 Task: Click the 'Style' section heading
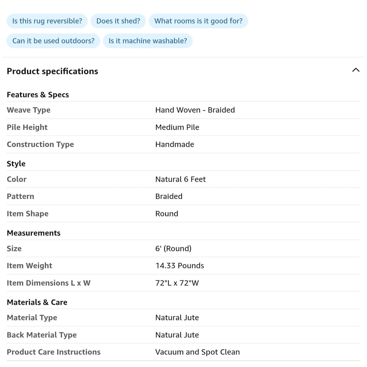pos(16,164)
